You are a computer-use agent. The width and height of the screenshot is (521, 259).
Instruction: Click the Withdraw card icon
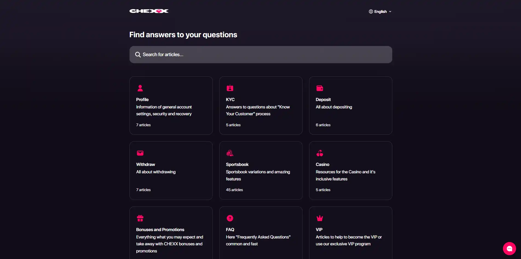[x=140, y=153]
